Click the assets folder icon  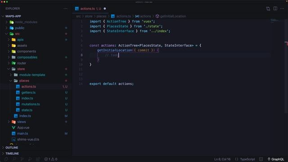coord(13,45)
